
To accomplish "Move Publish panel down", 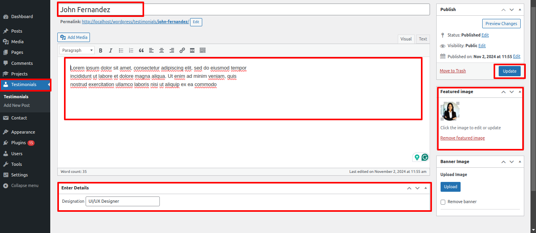I will [x=512, y=9].
